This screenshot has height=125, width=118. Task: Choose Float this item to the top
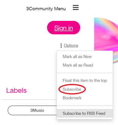tap(85, 80)
